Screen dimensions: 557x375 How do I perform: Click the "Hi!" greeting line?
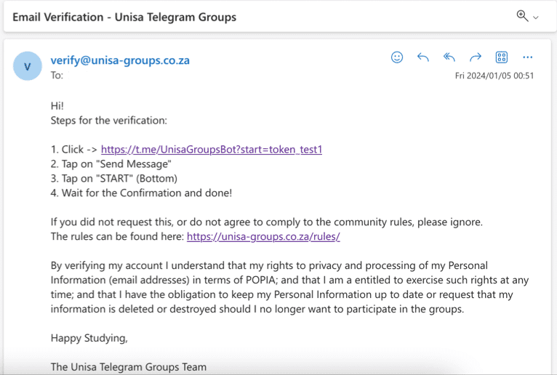click(57, 106)
